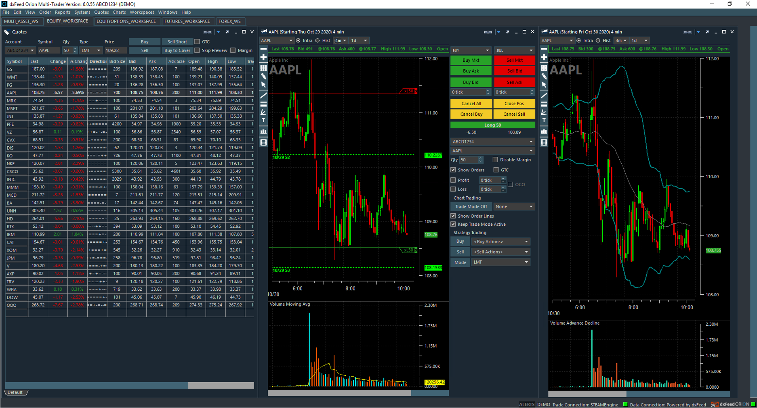This screenshot has height=408, width=757.
Task: Expand the LMT order type dropdown in Quotes
Action: [91, 50]
